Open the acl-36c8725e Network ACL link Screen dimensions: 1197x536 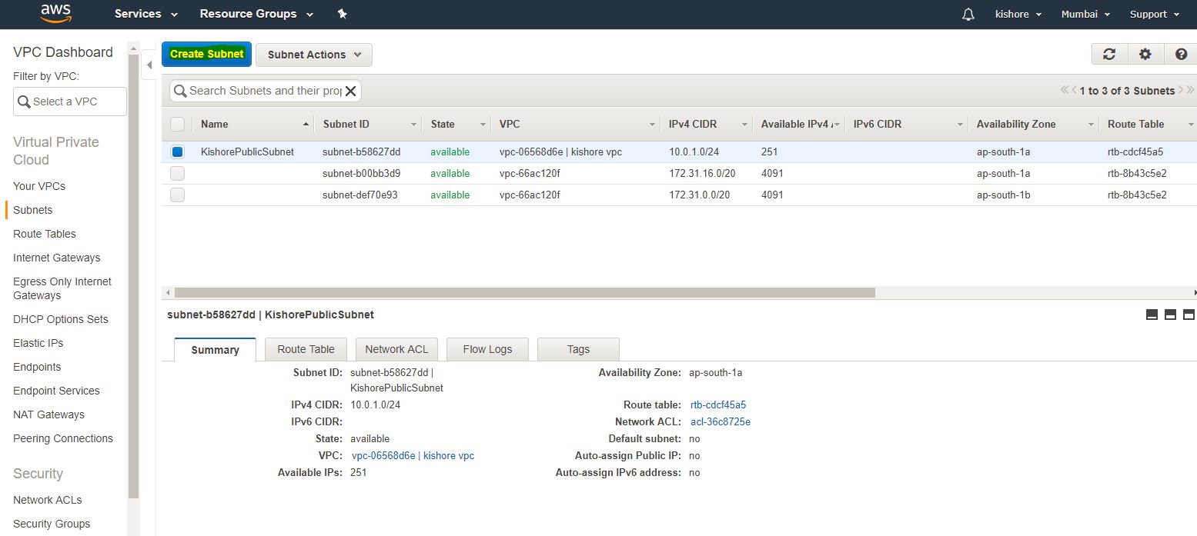720,421
